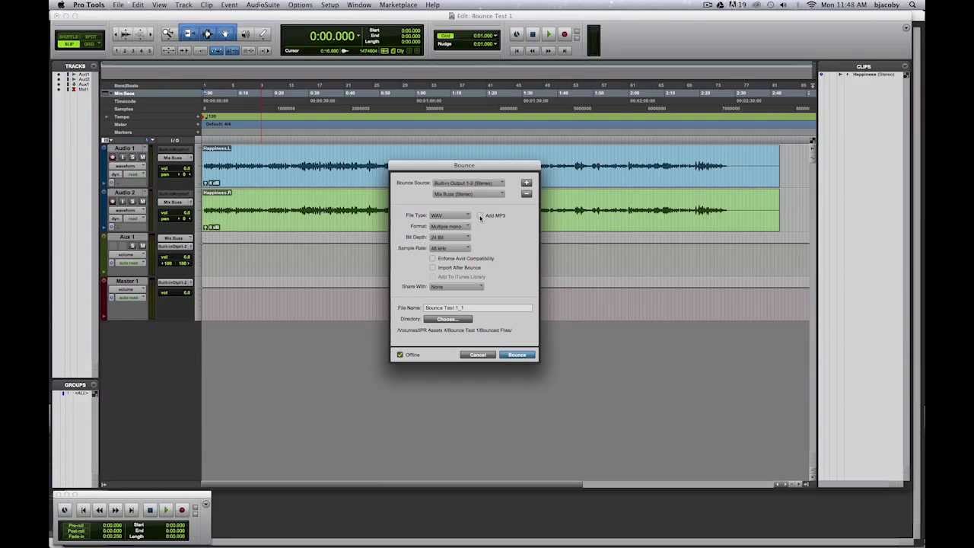Image resolution: width=974 pixels, height=548 pixels.
Task: Mute the Aux 1 track
Action: [142, 246]
